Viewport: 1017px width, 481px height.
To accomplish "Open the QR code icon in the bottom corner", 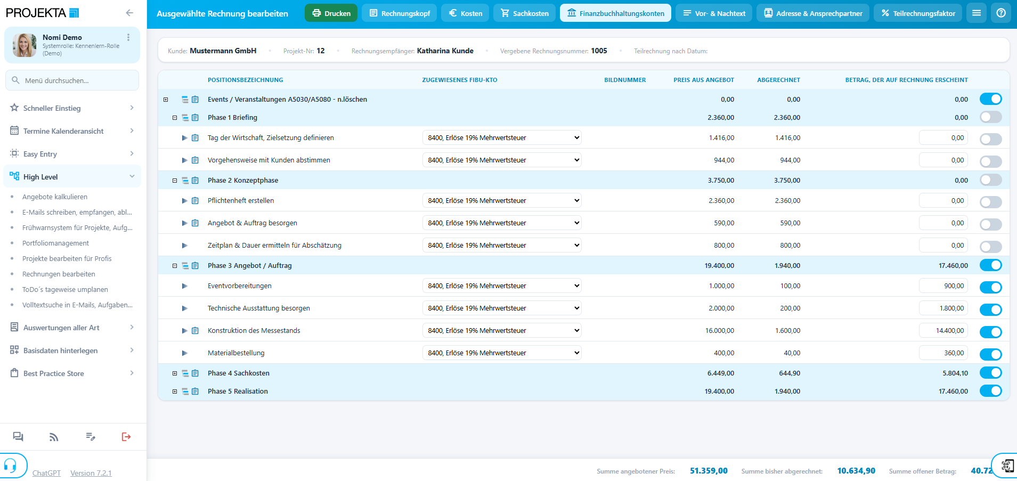I will click(x=1007, y=466).
